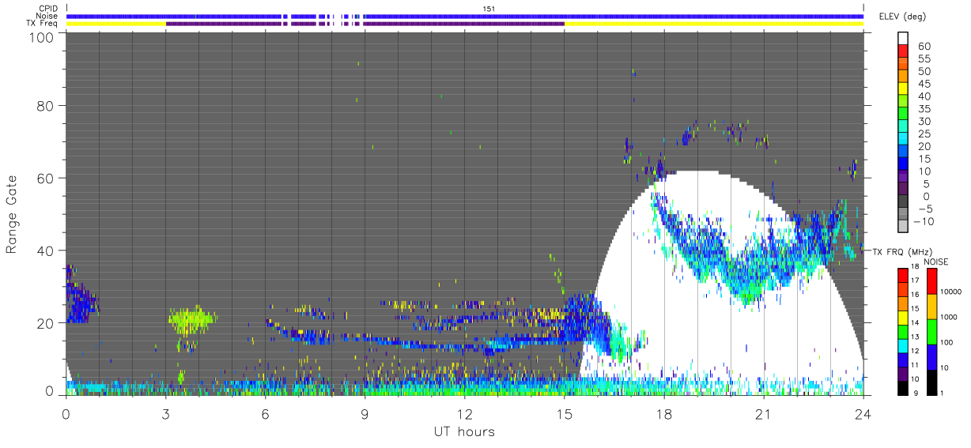The width and height of the screenshot is (971, 448).
Task: Click the purple segment of TX Freq strip
Action: [365, 24]
